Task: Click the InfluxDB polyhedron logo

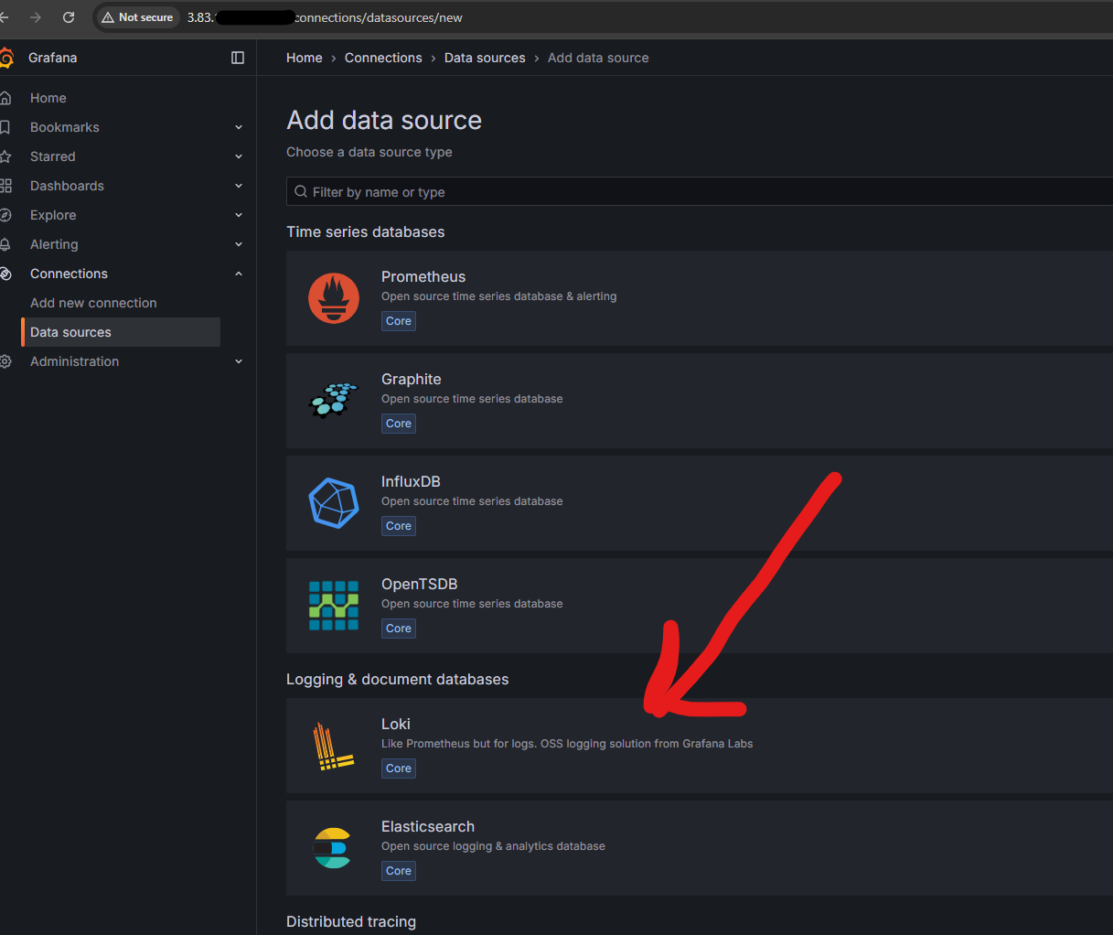Action: point(334,503)
